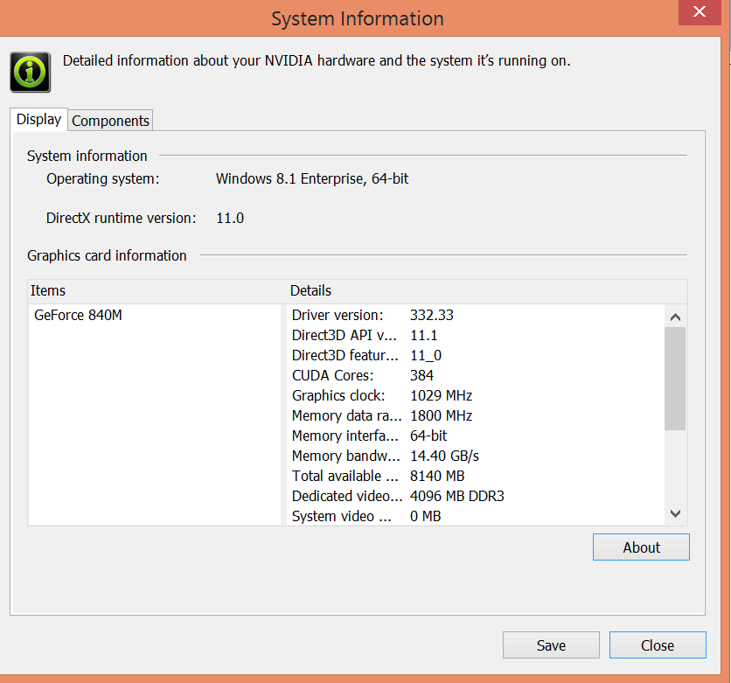
Task: Save the system information
Action: click(x=551, y=645)
